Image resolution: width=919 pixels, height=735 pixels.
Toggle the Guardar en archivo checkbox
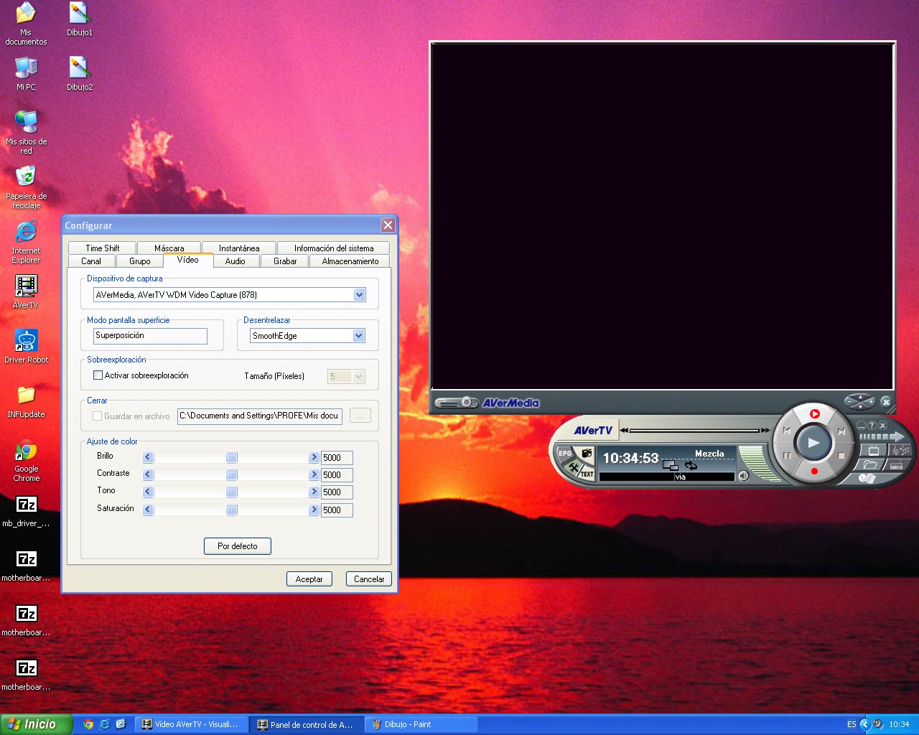[97, 416]
